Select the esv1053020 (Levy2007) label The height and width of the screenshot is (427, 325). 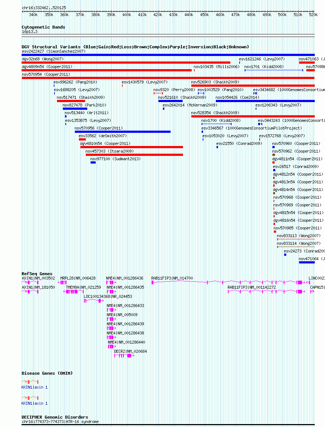tap(225, 136)
